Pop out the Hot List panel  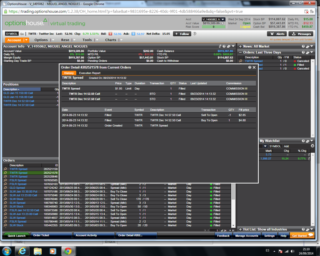pos(307,229)
